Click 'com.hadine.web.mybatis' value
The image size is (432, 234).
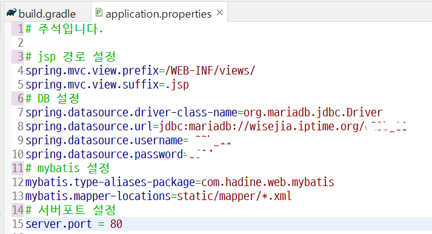coord(268,182)
